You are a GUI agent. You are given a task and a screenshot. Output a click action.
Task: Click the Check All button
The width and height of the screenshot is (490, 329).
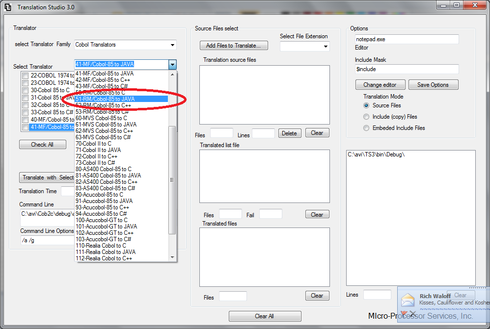click(x=43, y=145)
